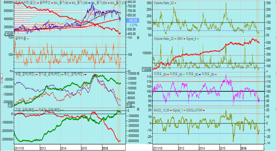Close the 보험_금액 indicator panel
Screen dimensions: 276x151
138,74
